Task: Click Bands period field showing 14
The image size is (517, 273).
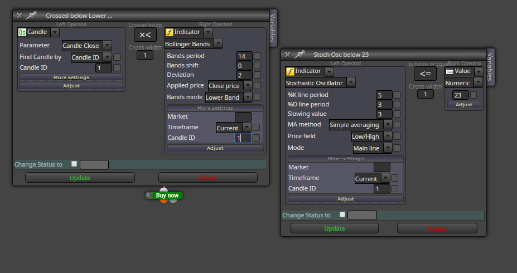Action: [x=244, y=56]
